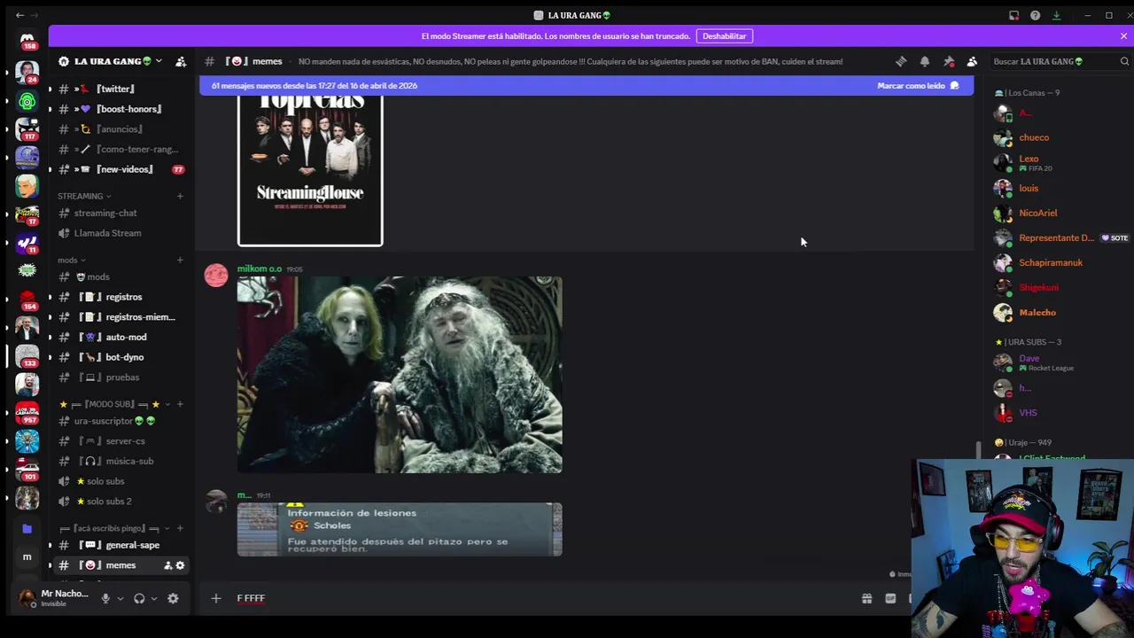Open the inbox icon in title bar
The height and width of the screenshot is (638, 1134).
pyautogui.click(x=1014, y=15)
